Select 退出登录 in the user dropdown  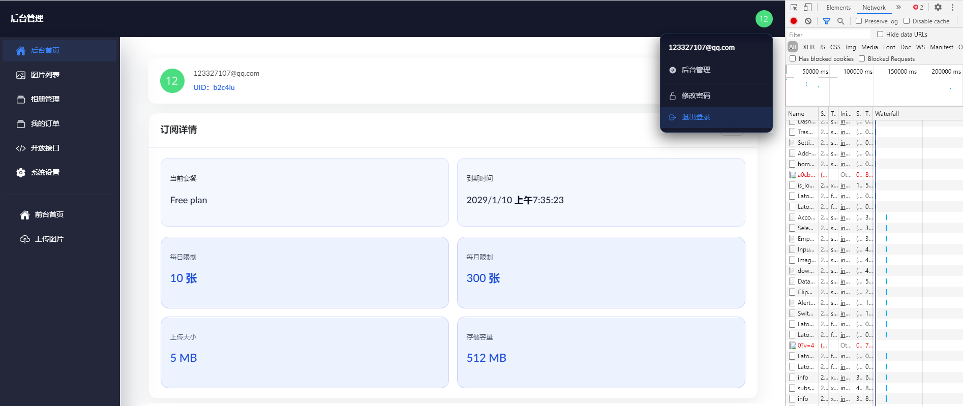[x=696, y=117]
